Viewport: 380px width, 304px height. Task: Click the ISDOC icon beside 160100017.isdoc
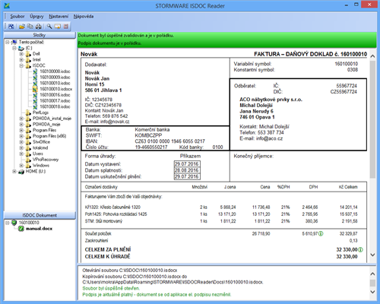click(x=35, y=101)
